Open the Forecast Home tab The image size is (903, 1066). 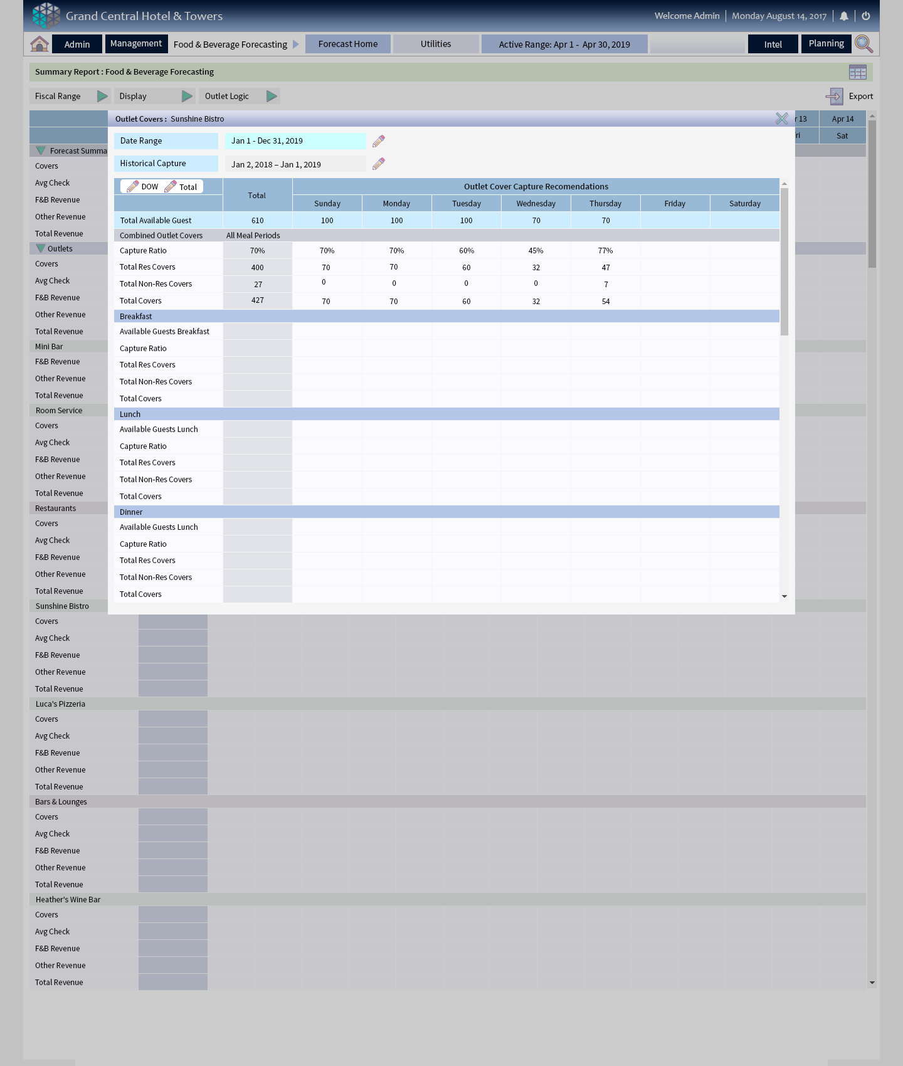point(347,44)
